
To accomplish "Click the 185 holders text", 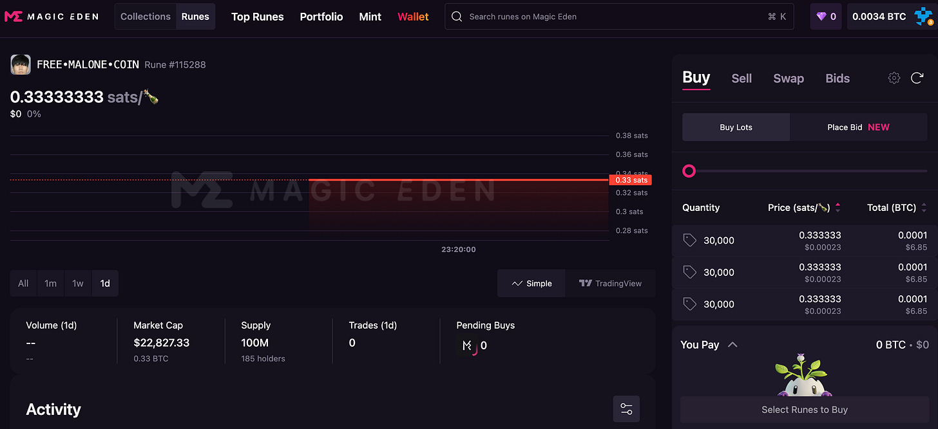I will pos(263,358).
